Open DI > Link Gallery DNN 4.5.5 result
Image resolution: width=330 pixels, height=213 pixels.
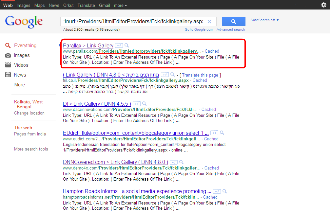(97, 104)
